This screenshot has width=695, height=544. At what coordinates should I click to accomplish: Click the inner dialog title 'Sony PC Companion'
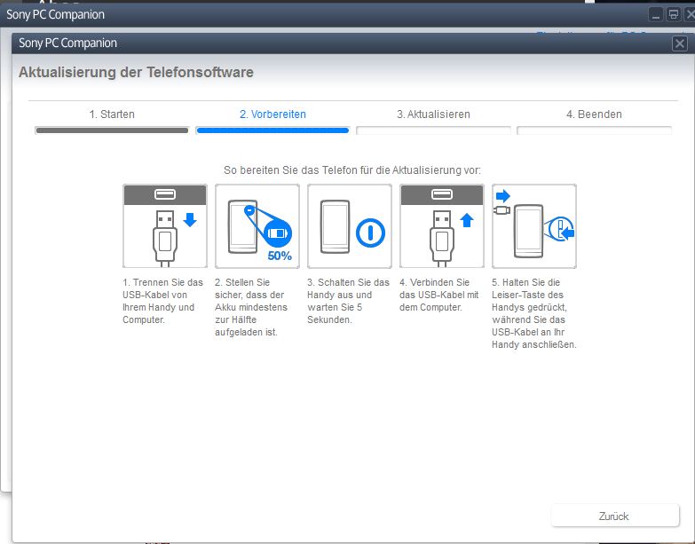67,43
